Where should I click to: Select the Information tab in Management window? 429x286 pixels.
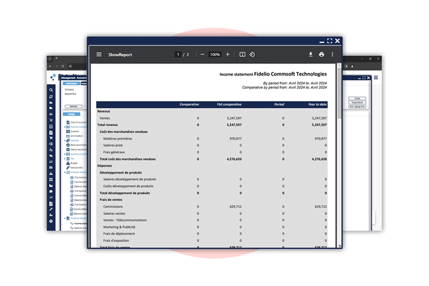click(x=71, y=84)
